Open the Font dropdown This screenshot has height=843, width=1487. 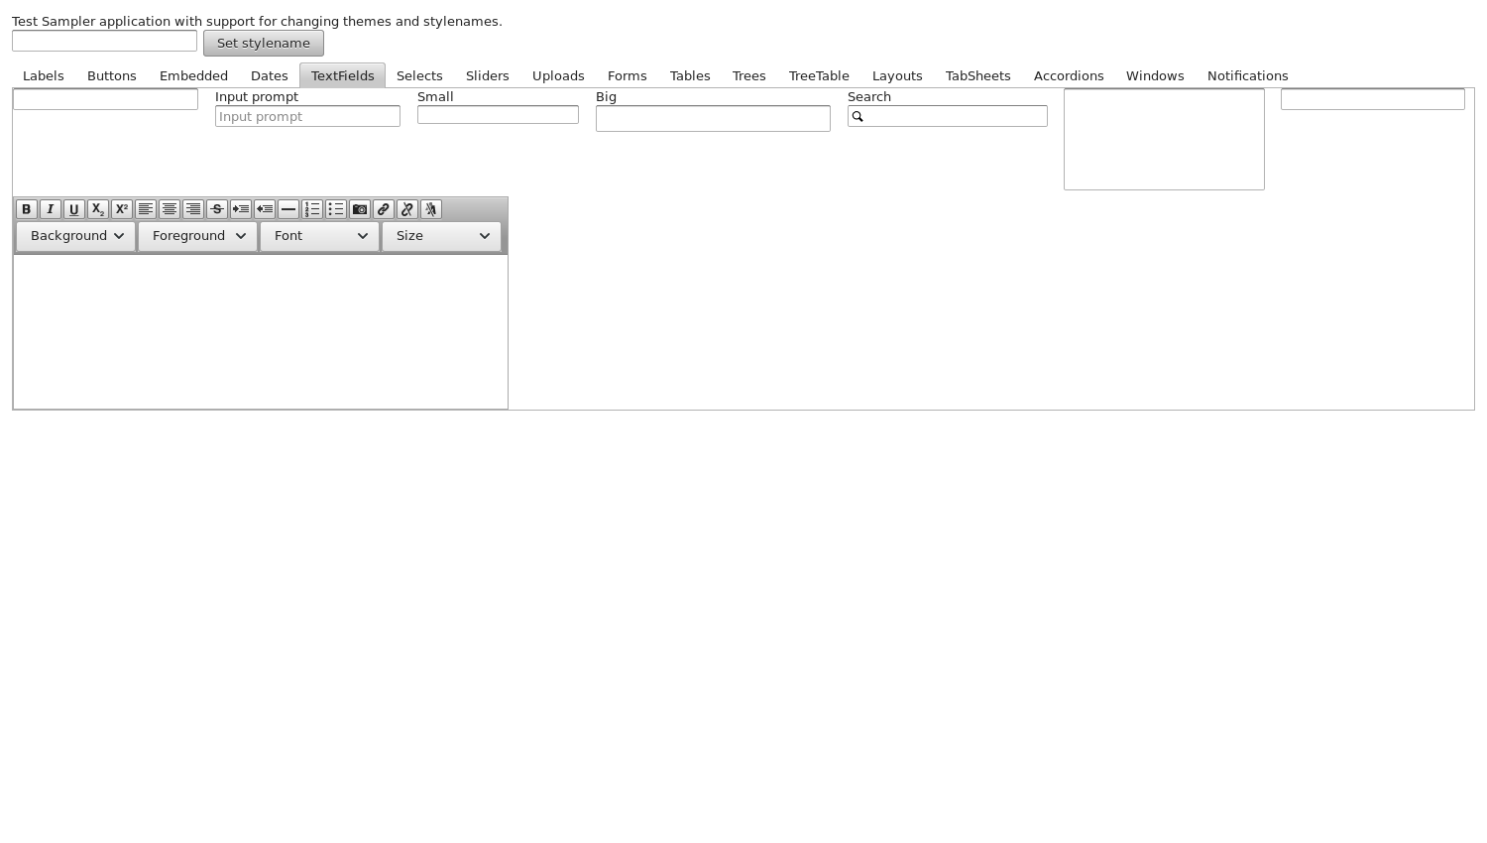click(319, 236)
